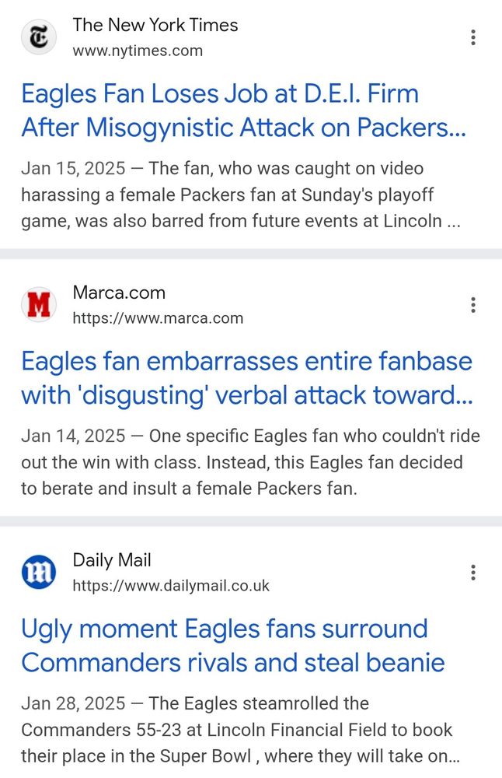
Task: Click the https://www.marca.com URL text
Action: 158,318
